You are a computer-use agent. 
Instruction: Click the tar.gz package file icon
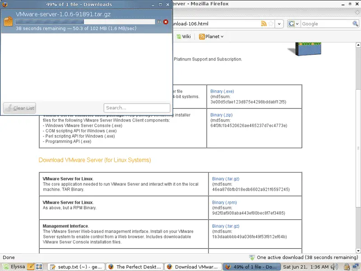coord(8,21)
